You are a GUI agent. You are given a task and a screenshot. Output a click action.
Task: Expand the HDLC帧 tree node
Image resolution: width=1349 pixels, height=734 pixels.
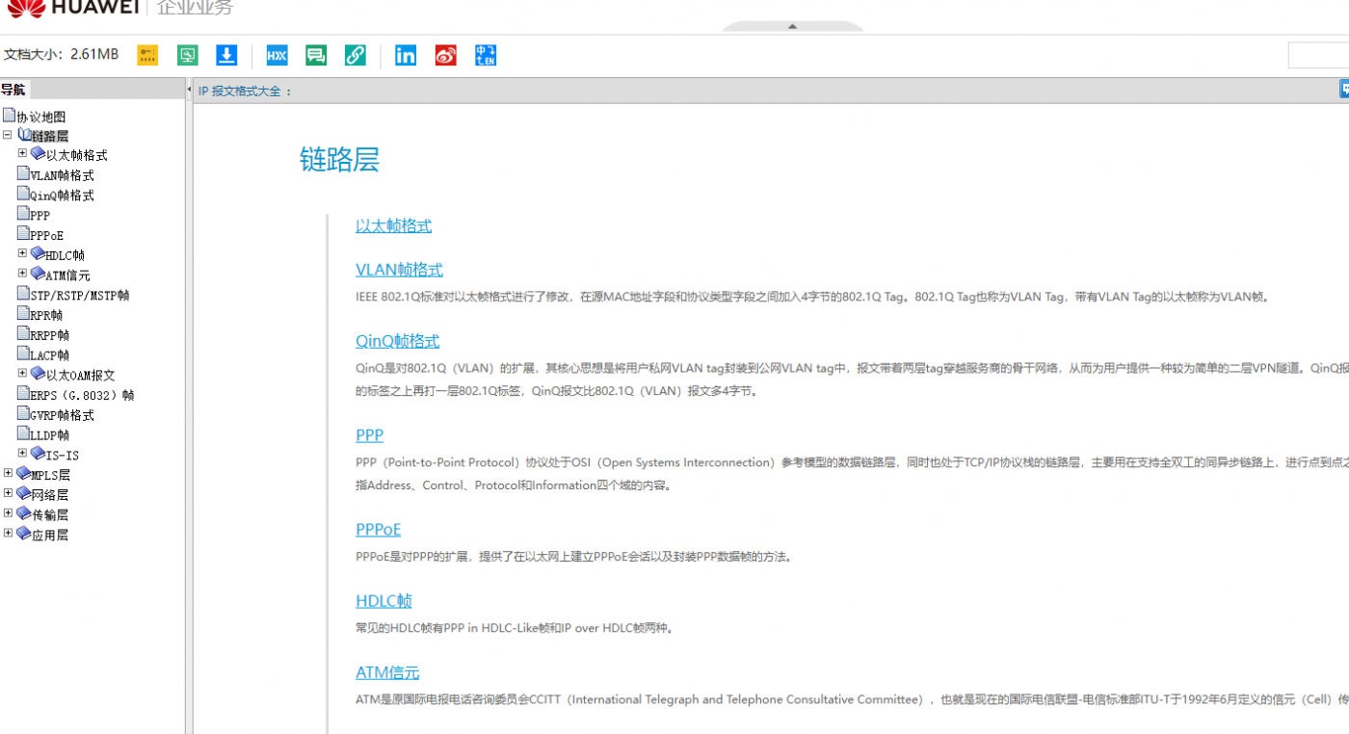[22, 253]
